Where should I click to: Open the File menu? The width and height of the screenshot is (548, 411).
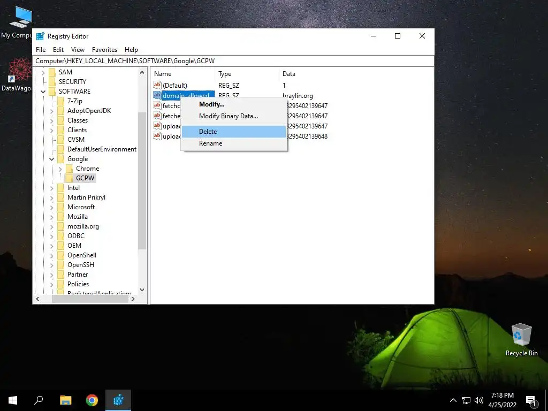pyautogui.click(x=41, y=50)
